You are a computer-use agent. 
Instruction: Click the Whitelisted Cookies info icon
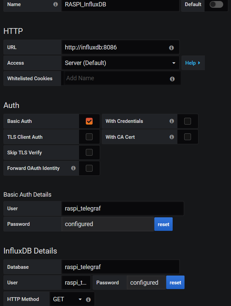click(172, 79)
